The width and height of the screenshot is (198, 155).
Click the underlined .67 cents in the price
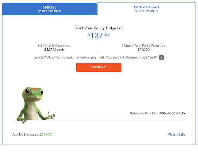coord(107,34)
